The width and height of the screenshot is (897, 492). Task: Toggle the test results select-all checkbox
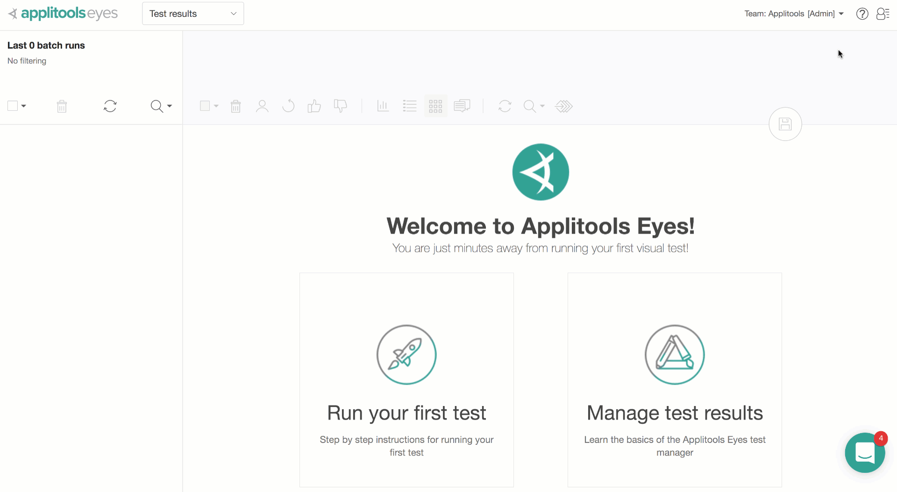pos(205,106)
